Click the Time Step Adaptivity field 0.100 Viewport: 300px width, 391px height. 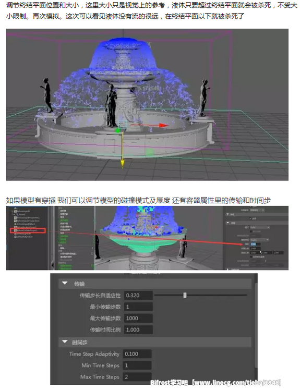137,354
